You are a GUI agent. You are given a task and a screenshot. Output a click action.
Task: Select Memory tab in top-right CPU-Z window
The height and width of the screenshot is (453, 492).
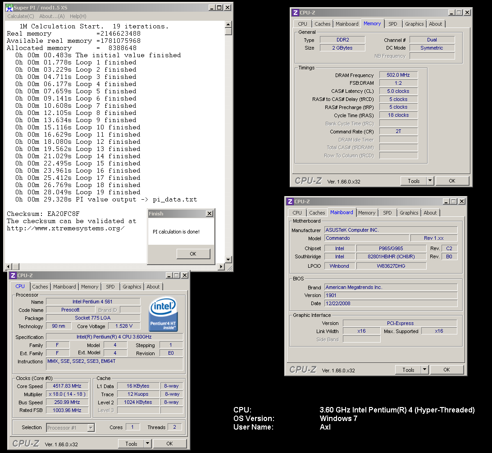coord(372,23)
